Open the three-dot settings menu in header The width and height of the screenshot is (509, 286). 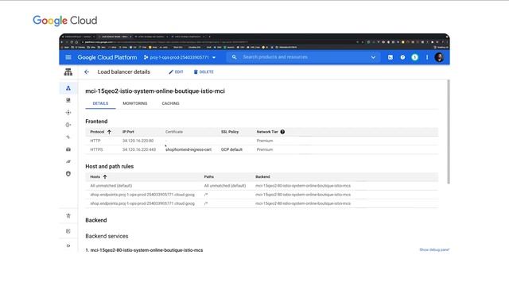click(x=427, y=57)
